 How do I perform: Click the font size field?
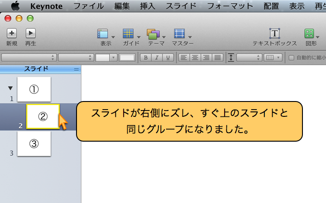coord(102,58)
